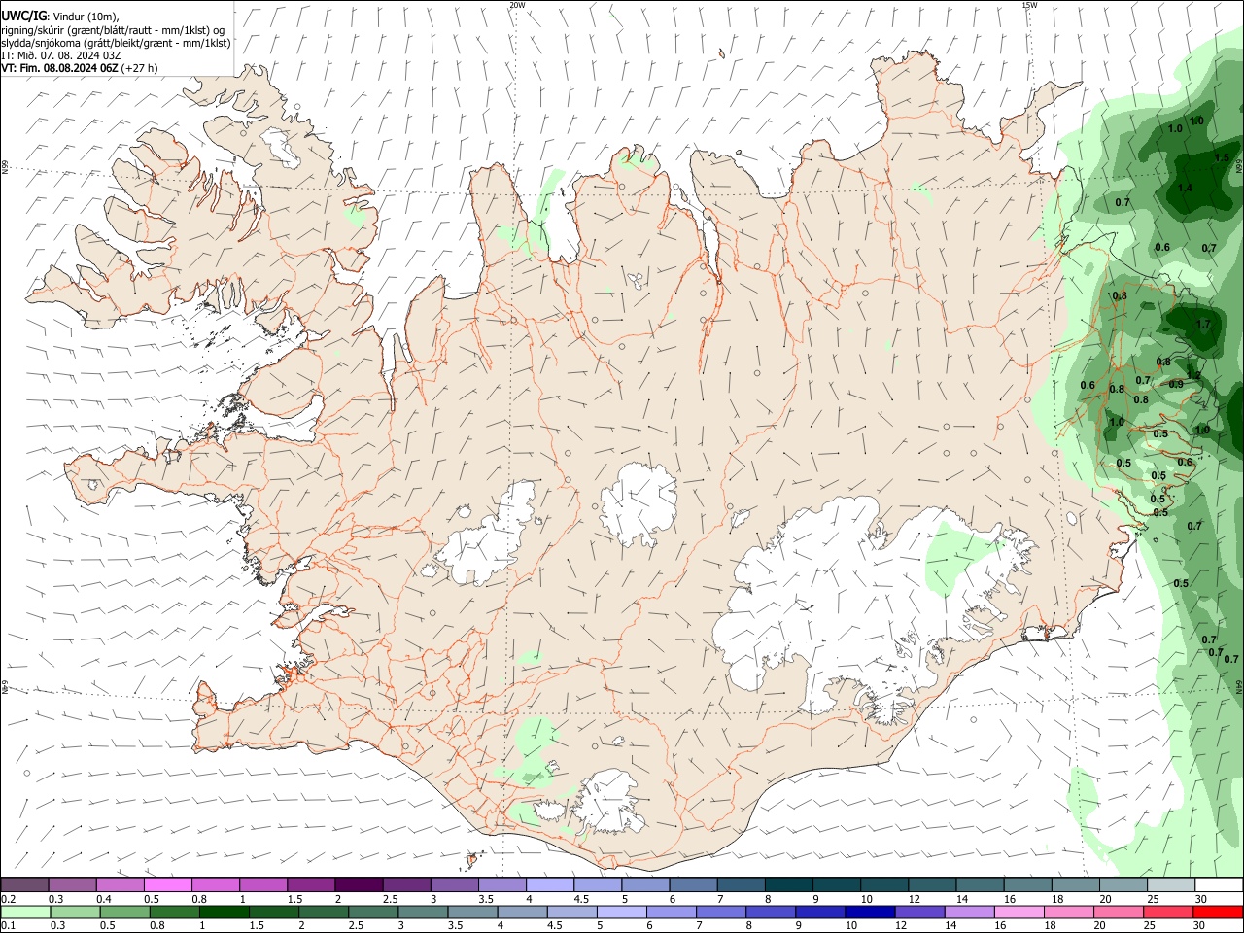Click the 20W longitude label at the top edge
This screenshot has height=933, width=1244.
517,5
